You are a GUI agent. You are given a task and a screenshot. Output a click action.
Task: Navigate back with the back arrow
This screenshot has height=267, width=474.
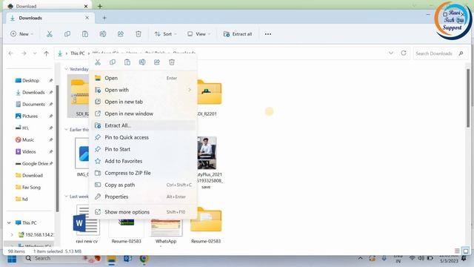click(x=11, y=53)
